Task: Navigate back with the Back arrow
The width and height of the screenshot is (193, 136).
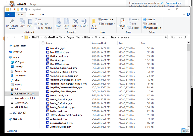Action: pyautogui.click(x=8, y=37)
